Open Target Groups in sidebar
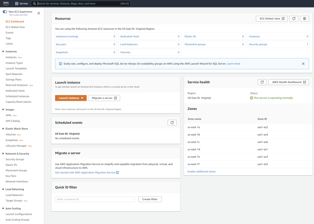This screenshot has height=224, width=314. (14, 201)
